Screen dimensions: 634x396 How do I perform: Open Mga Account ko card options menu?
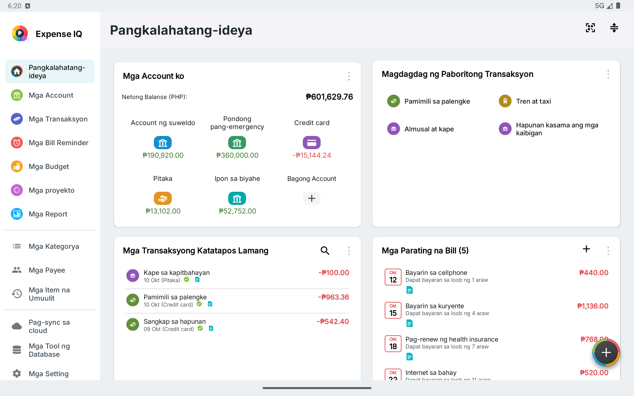[x=349, y=76]
